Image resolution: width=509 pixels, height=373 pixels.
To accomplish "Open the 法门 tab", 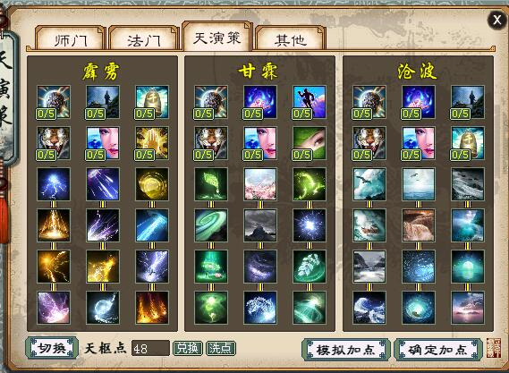I will point(144,39).
